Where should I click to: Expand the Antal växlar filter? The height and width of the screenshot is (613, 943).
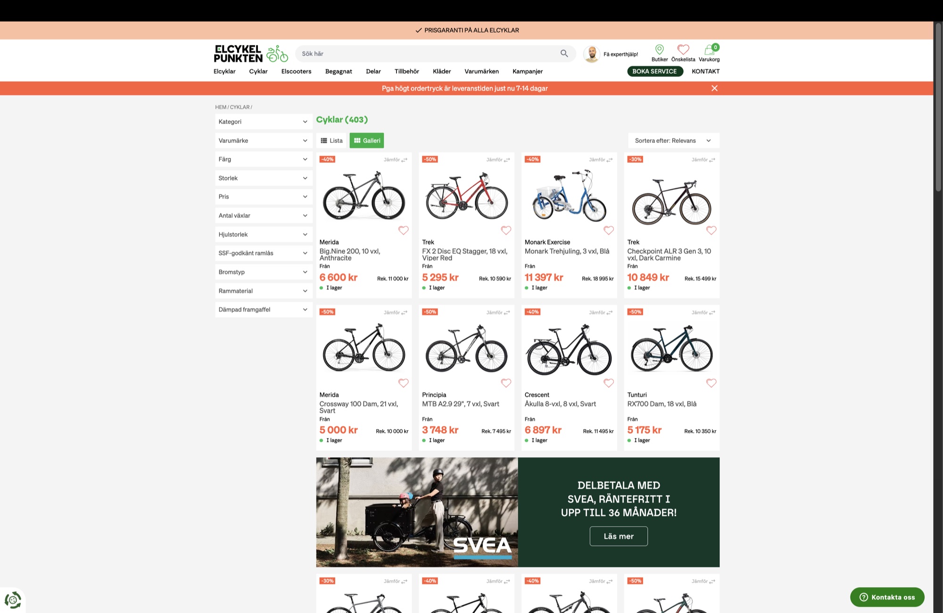tap(264, 215)
